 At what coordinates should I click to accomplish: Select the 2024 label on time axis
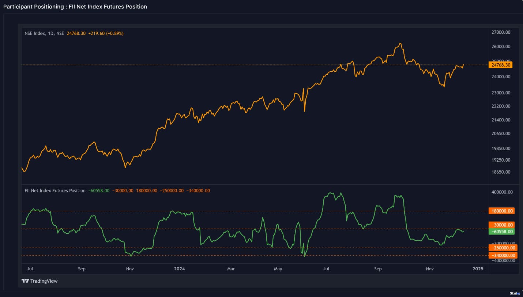[179, 269]
